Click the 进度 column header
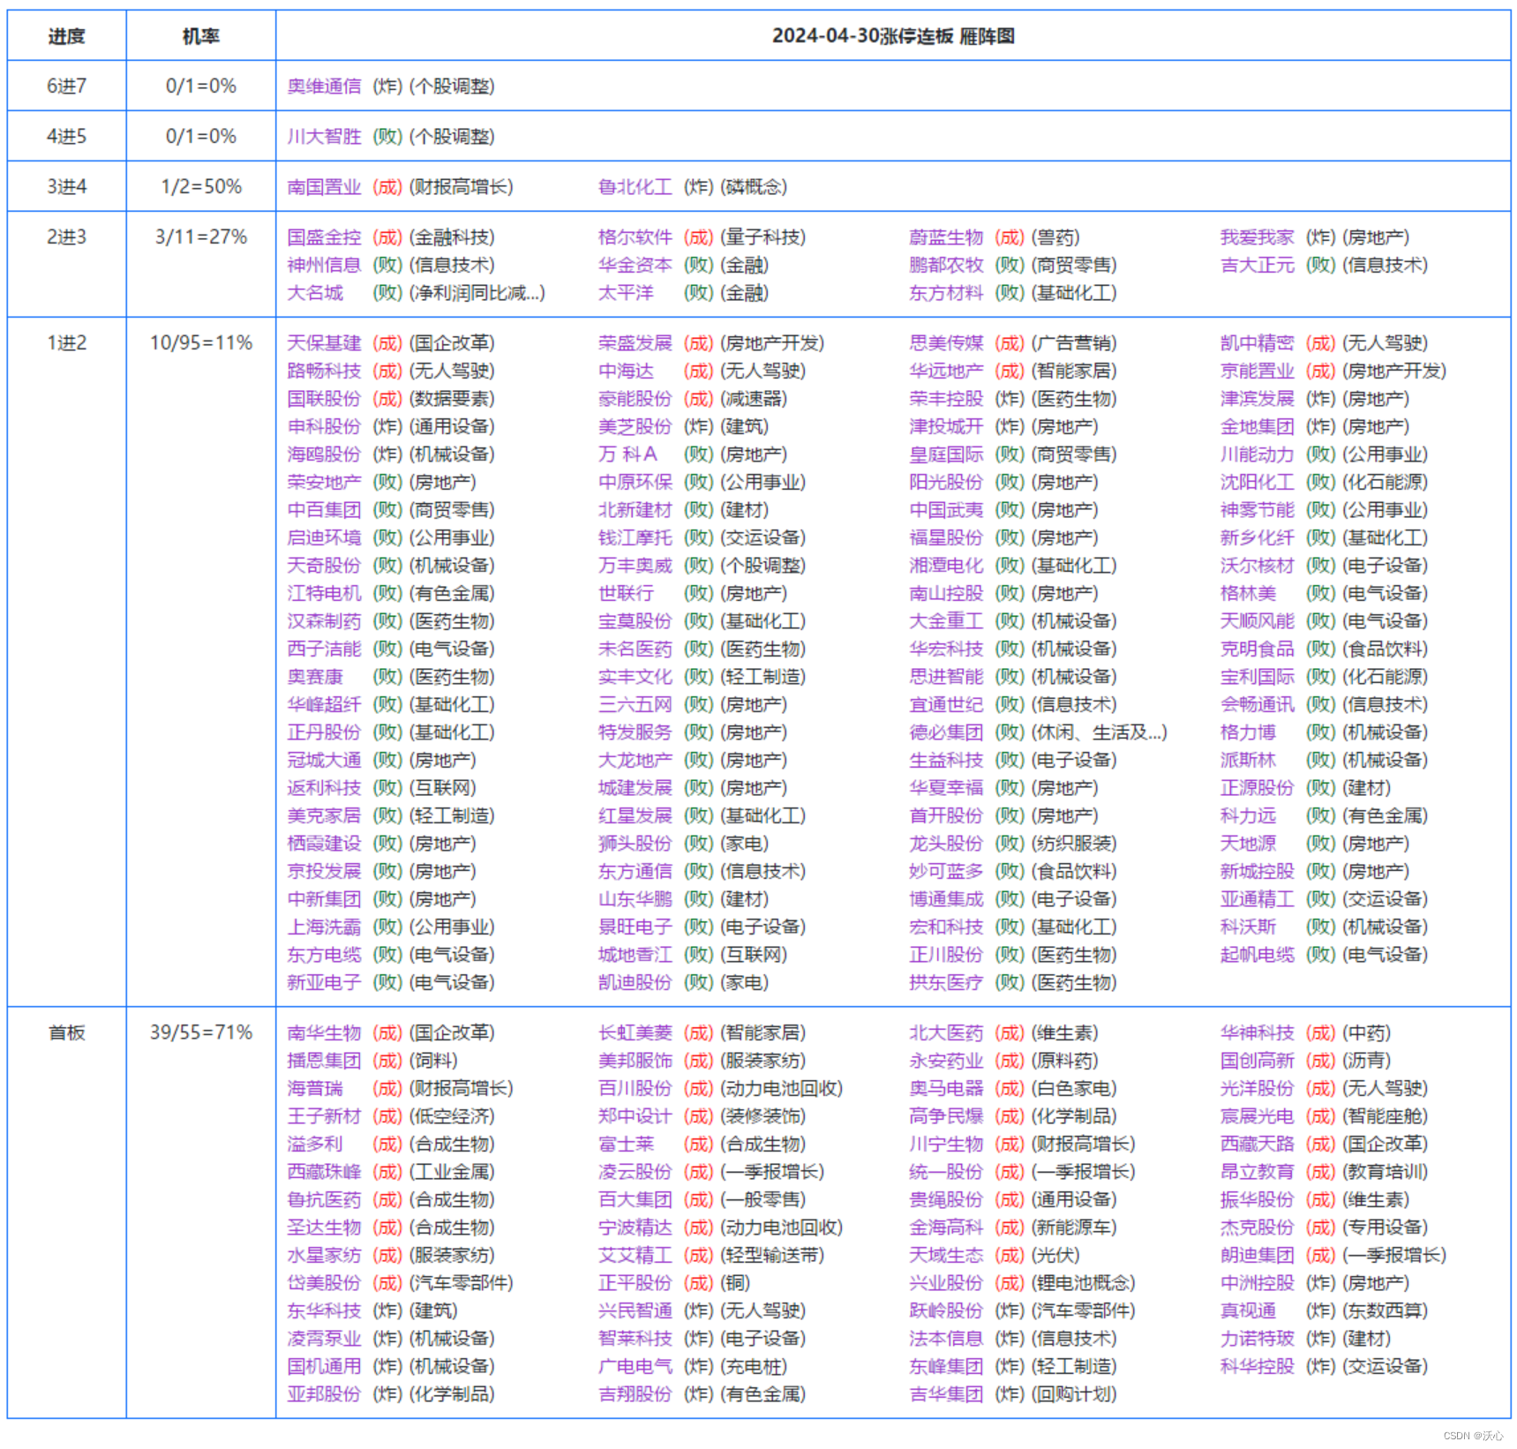The image size is (1517, 1449). click(66, 35)
